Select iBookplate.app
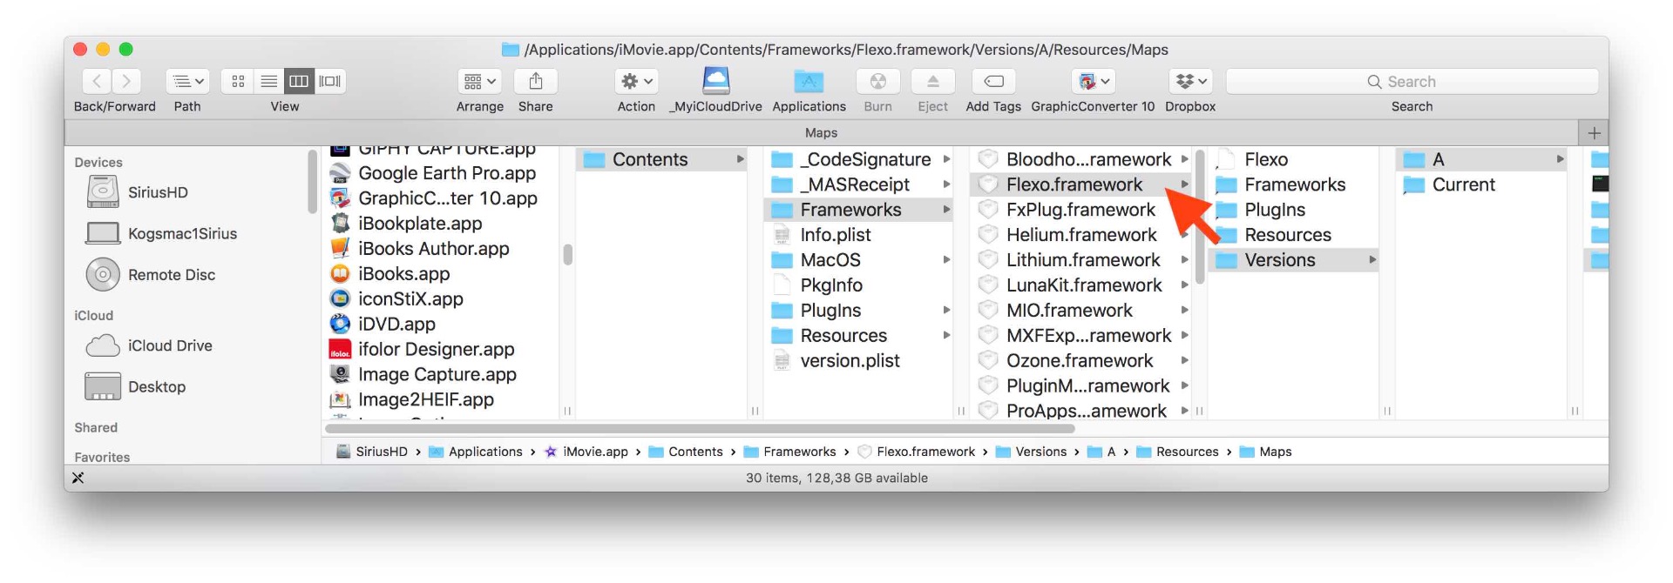The image size is (1673, 583). point(420,224)
